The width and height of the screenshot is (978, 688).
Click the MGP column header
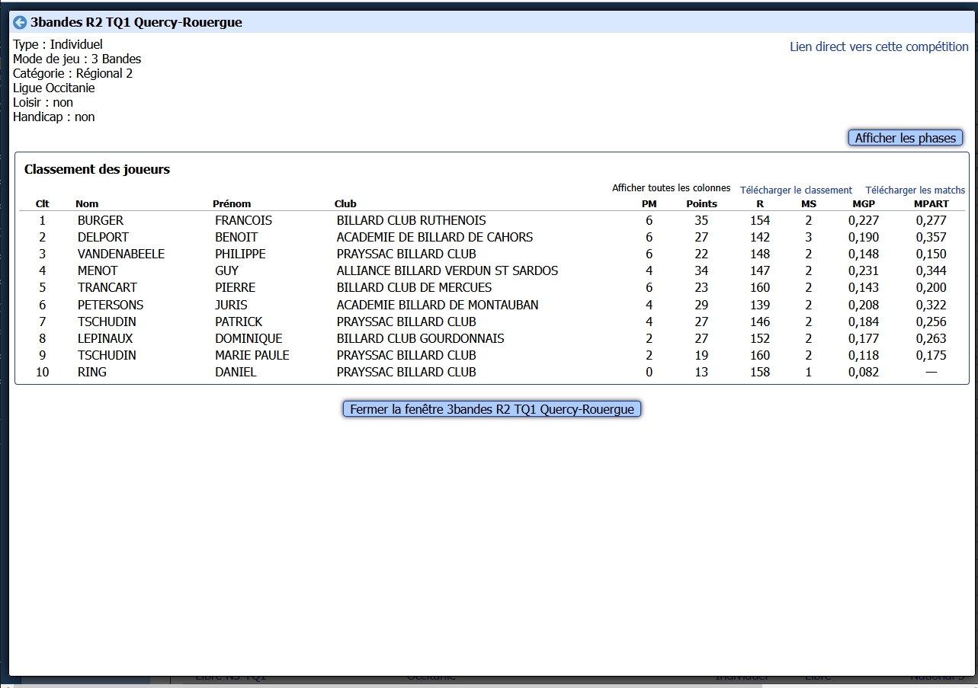pyautogui.click(x=864, y=204)
